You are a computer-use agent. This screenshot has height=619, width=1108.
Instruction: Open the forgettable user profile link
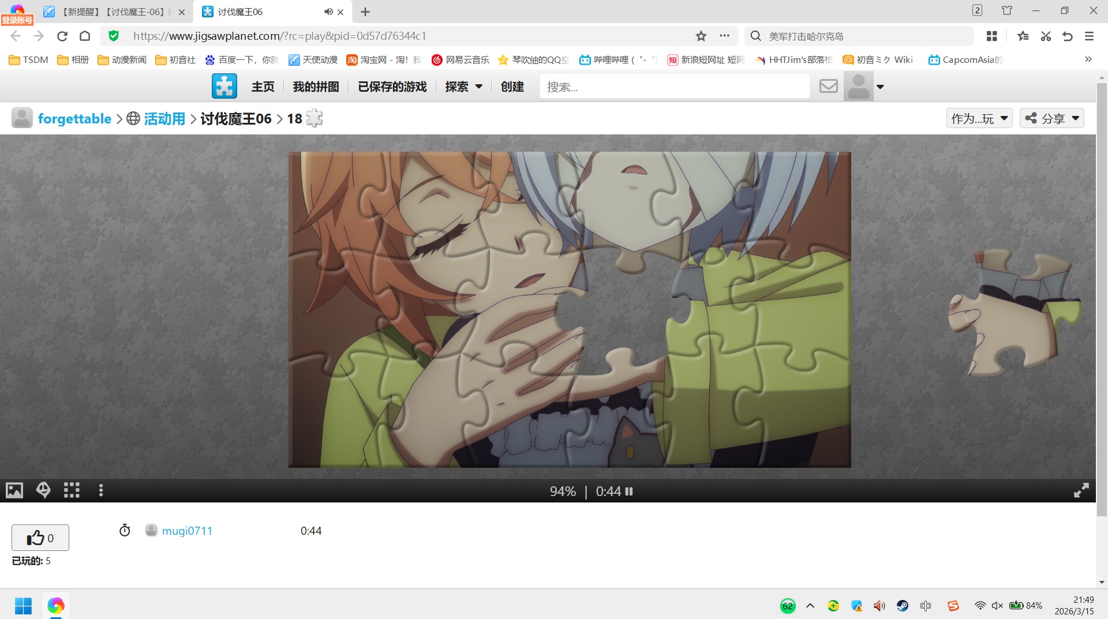pyautogui.click(x=74, y=119)
